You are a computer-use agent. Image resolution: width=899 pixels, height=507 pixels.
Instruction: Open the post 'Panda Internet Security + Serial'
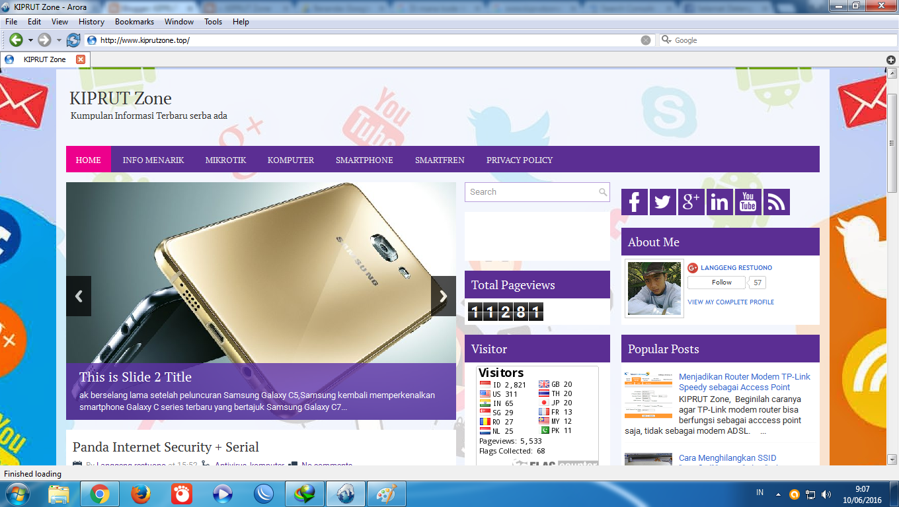(166, 447)
